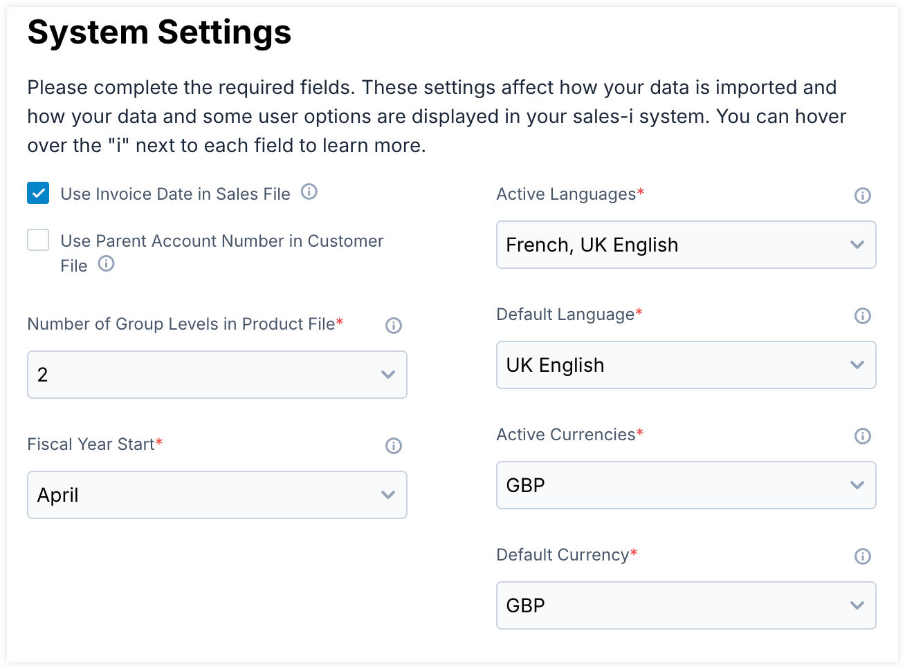905x669 pixels.
Task: Click info icon beside Use Invoice Date
Action: pyautogui.click(x=309, y=192)
